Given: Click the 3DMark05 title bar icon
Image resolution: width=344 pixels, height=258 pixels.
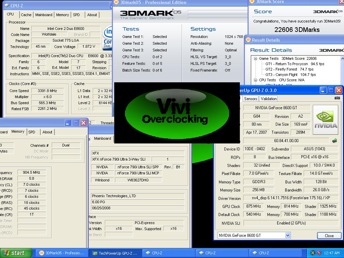Looking at the screenshot, I should [x=116, y=2].
